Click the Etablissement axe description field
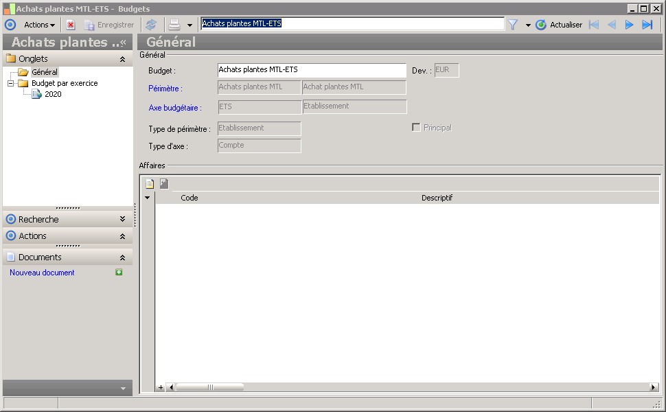 [354, 106]
